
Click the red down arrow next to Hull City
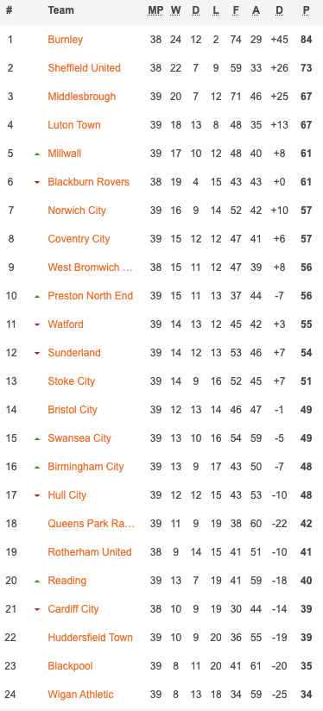[37, 495]
